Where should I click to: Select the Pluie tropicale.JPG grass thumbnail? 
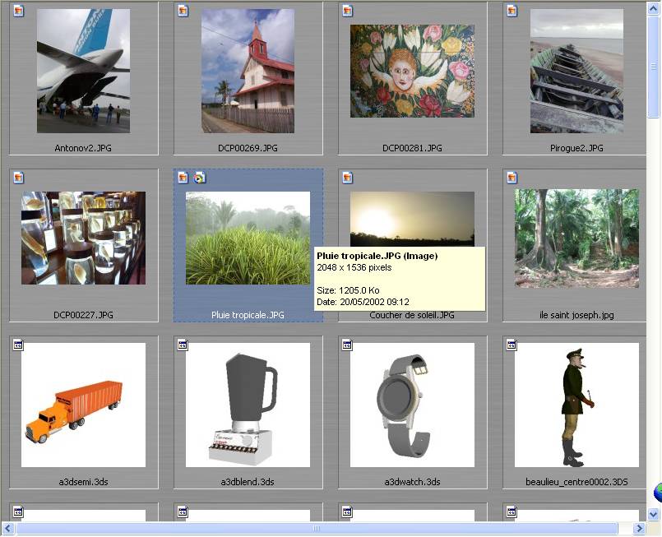[248, 238]
